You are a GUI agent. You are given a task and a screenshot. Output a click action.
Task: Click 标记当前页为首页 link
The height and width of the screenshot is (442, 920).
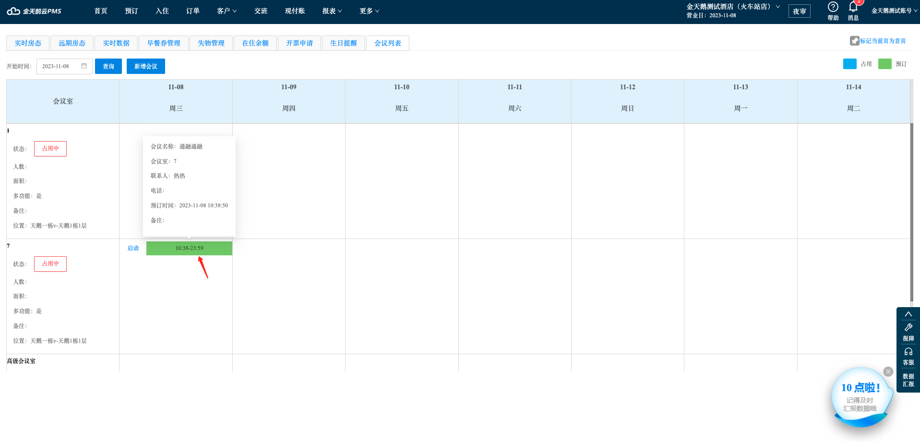click(883, 41)
